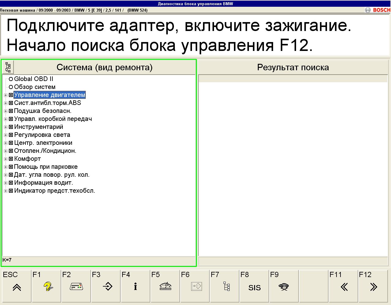
Task: Expand the Дат. угла повор. рул. кол. node
Action: [6, 175]
